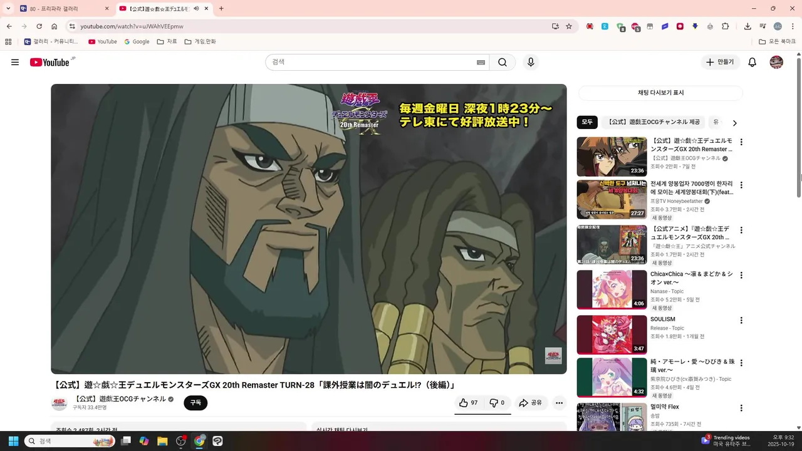Open the 모든 북마크 folder
This screenshot has width=802, height=451.
coord(777,41)
